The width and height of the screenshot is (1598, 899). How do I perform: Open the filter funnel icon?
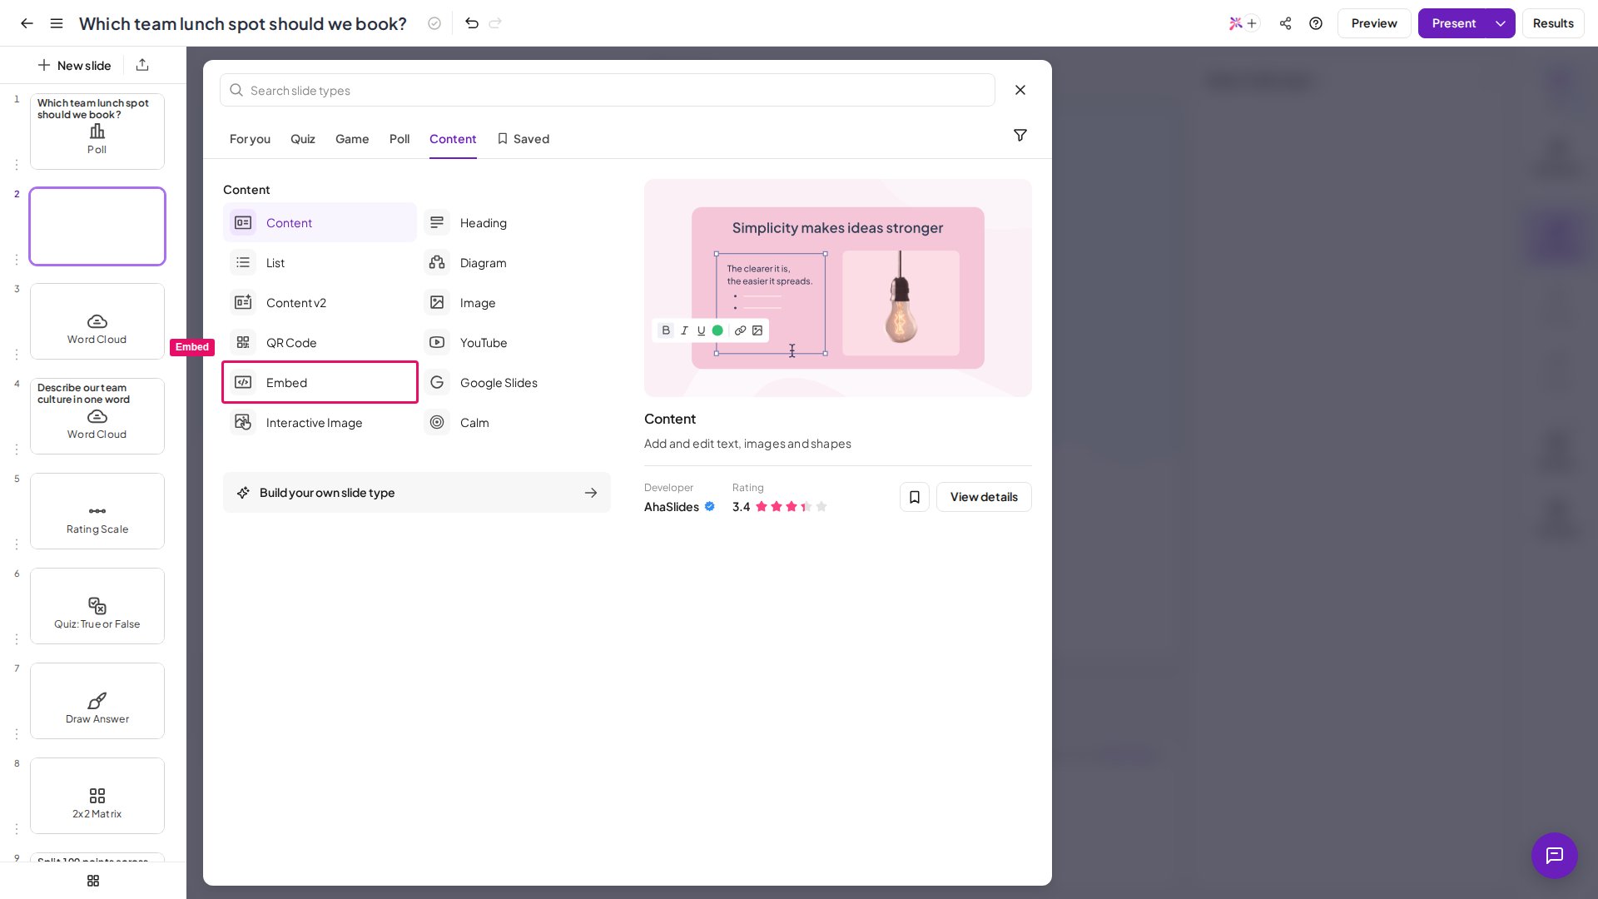1020,135
